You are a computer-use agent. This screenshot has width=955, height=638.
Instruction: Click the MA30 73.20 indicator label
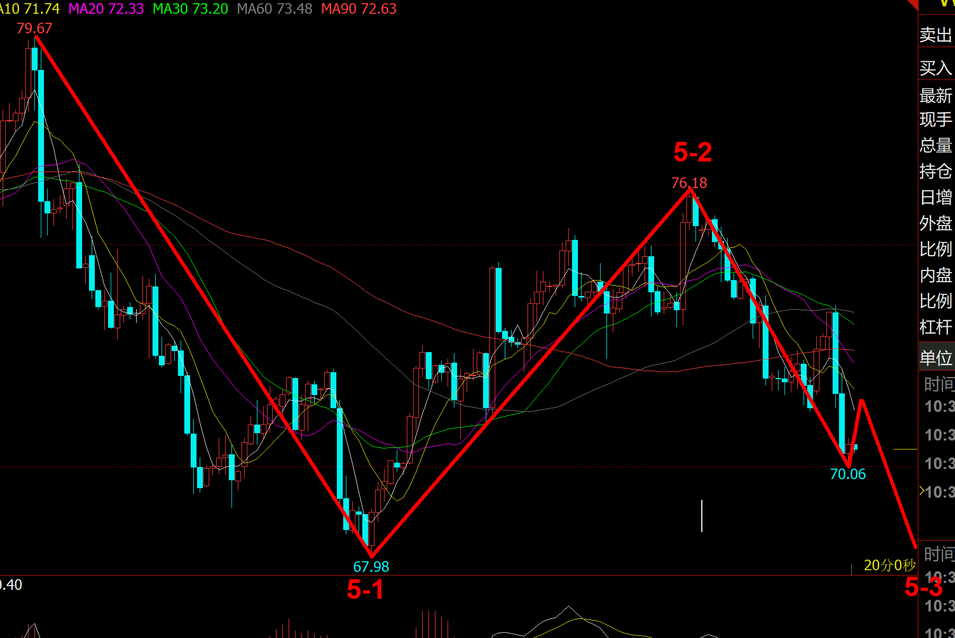tap(190, 8)
